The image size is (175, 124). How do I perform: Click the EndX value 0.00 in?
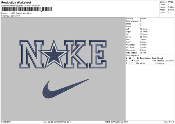143,39
